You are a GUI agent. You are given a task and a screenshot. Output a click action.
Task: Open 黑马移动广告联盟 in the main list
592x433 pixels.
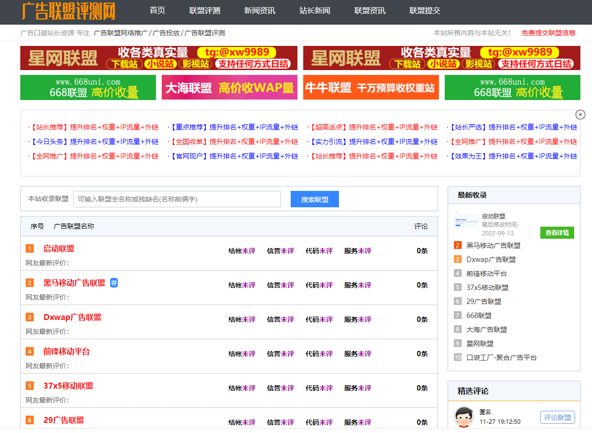click(74, 283)
